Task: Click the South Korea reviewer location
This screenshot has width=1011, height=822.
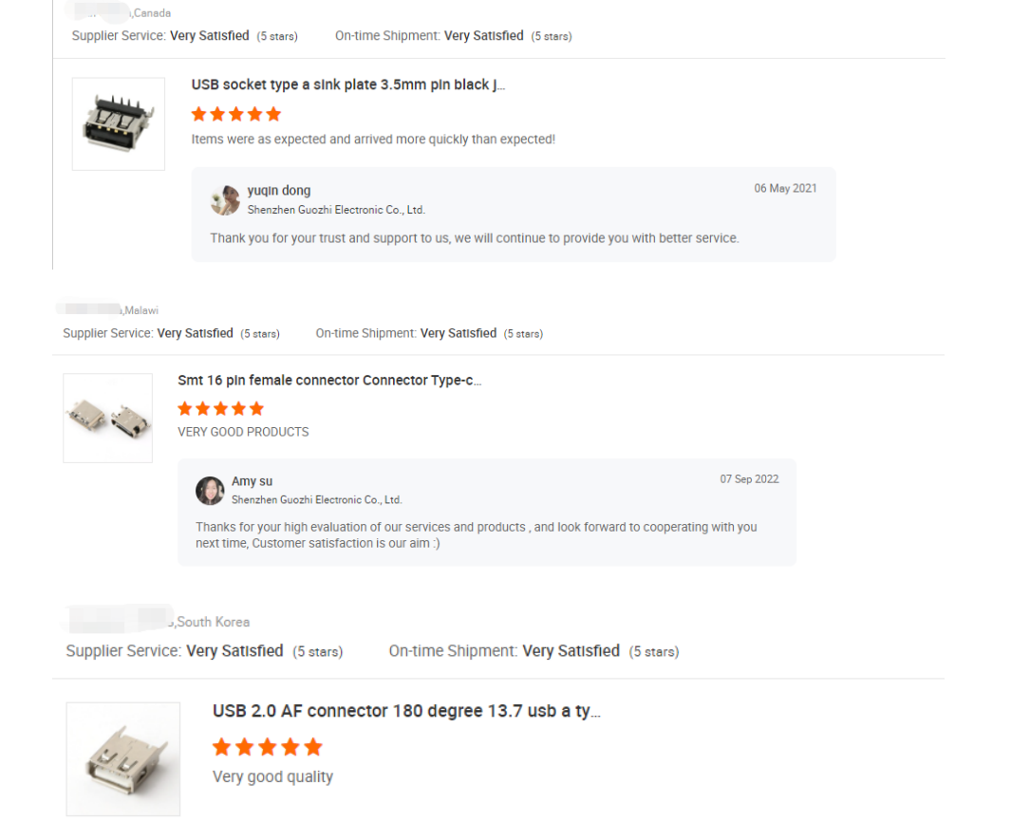Action: (x=213, y=622)
